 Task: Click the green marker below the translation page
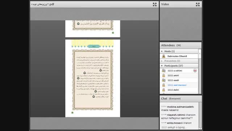[72, 112]
